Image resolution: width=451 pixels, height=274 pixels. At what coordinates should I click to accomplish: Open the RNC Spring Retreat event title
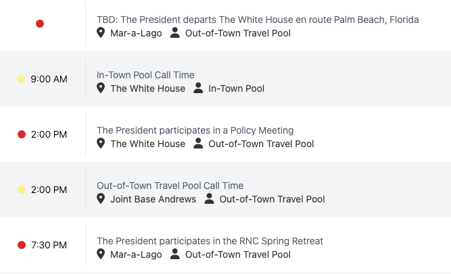210,241
